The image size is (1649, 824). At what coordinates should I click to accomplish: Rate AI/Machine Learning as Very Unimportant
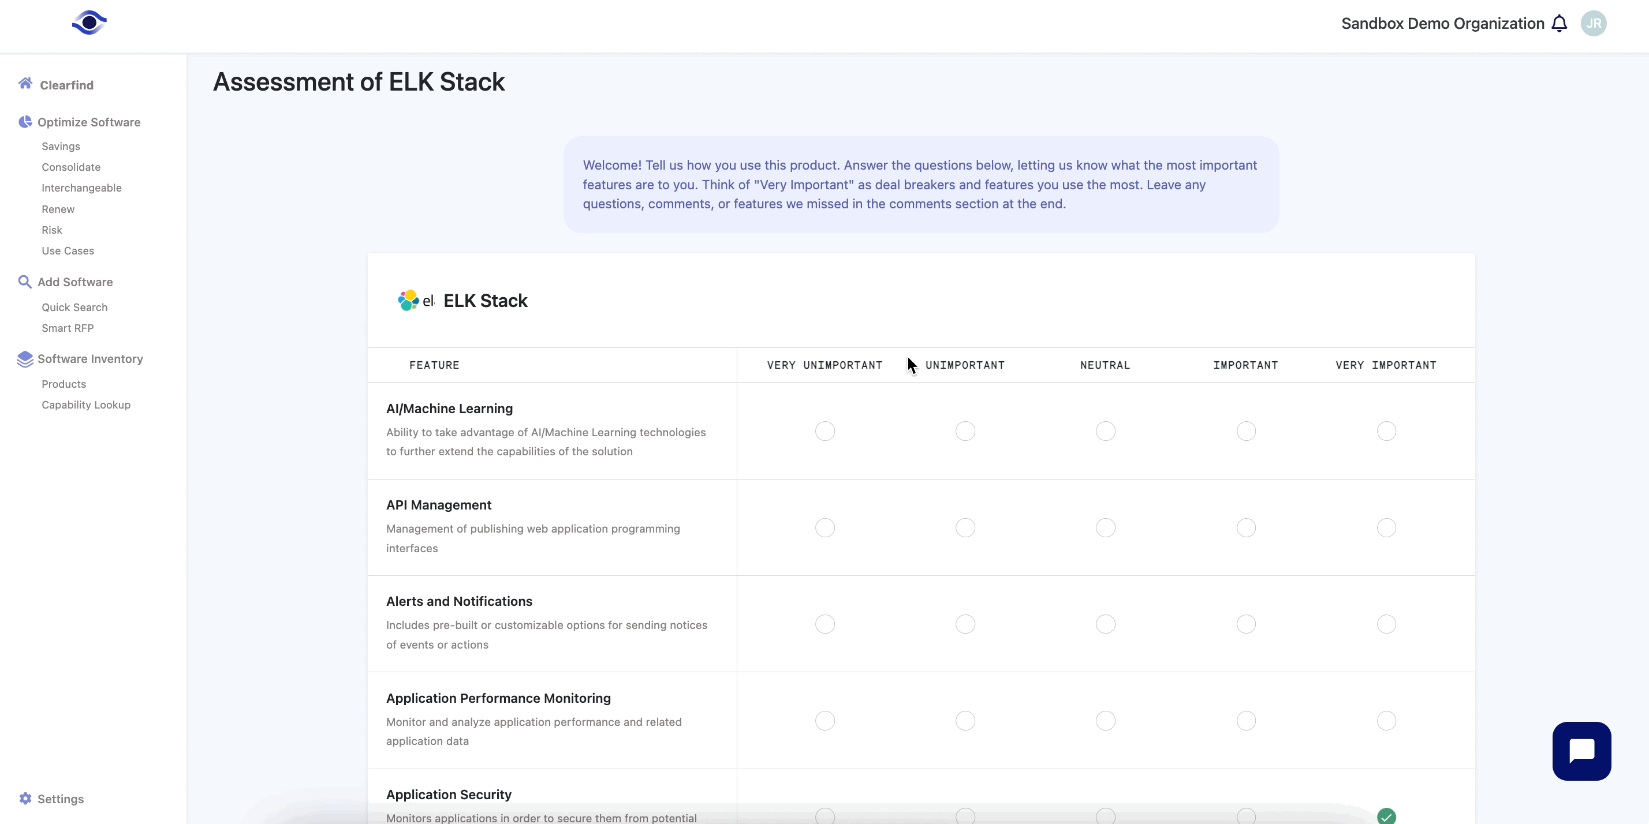point(824,431)
